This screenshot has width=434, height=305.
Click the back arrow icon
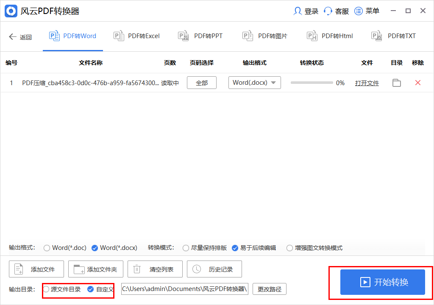[x=13, y=36]
